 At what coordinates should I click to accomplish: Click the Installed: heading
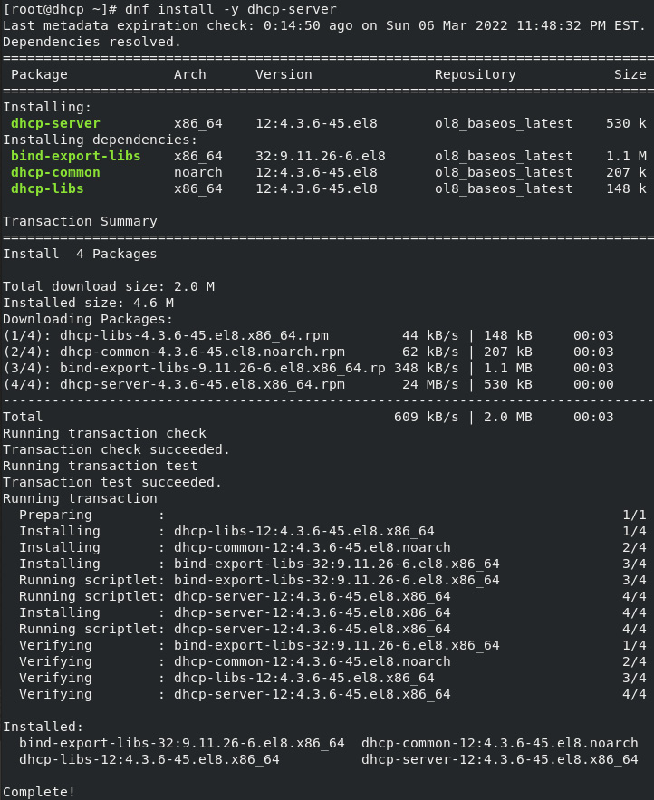pyautogui.click(x=43, y=727)
